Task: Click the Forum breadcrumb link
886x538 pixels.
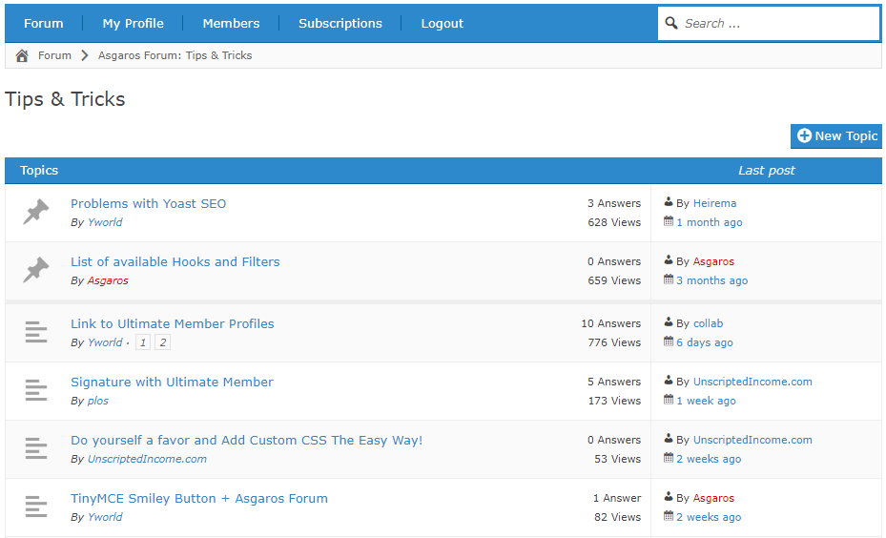Action: click(x=54, y=55)
